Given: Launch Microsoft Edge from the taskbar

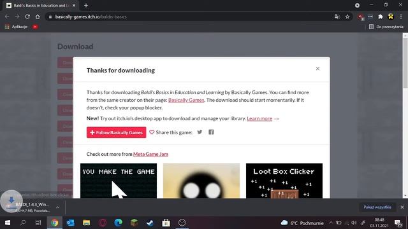Looking at the screenshot, I should (x=119, y=223).
